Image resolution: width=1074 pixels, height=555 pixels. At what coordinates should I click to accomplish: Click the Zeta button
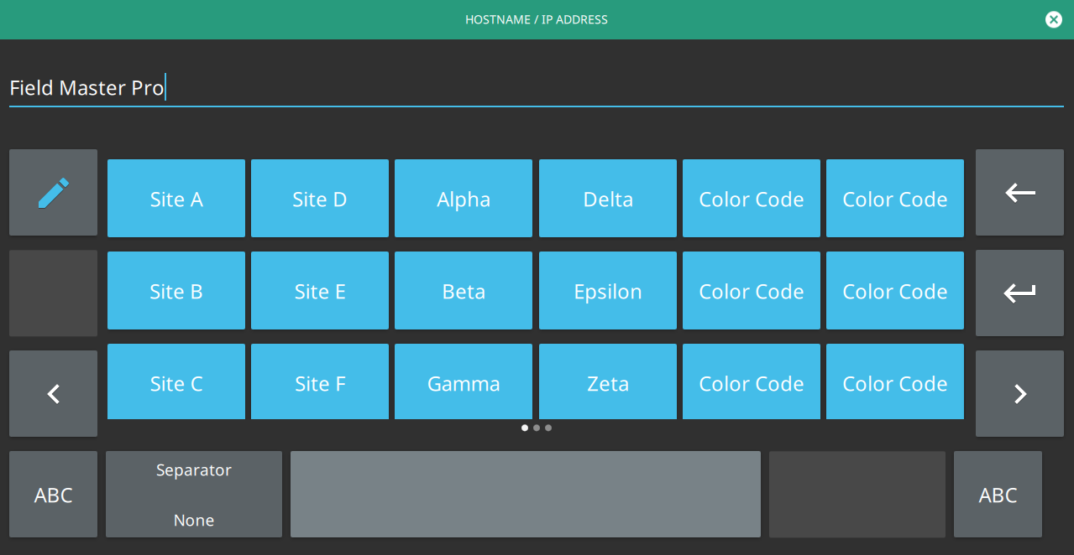pyautogui.click(x=608, y=382)
